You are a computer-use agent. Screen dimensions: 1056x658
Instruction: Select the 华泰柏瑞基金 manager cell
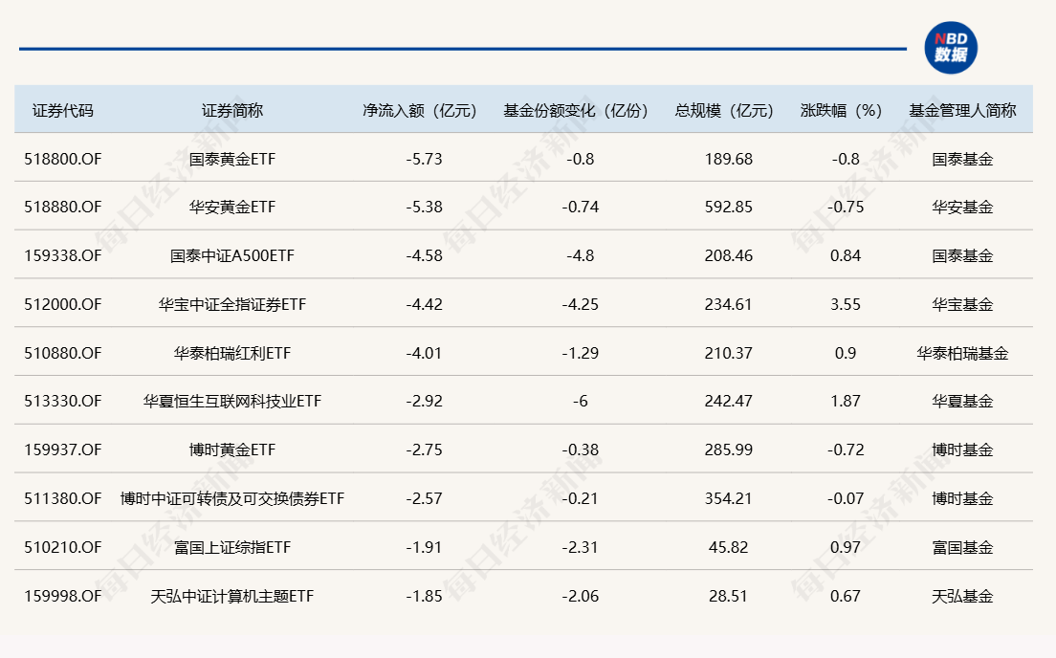[x=962, y=353]
